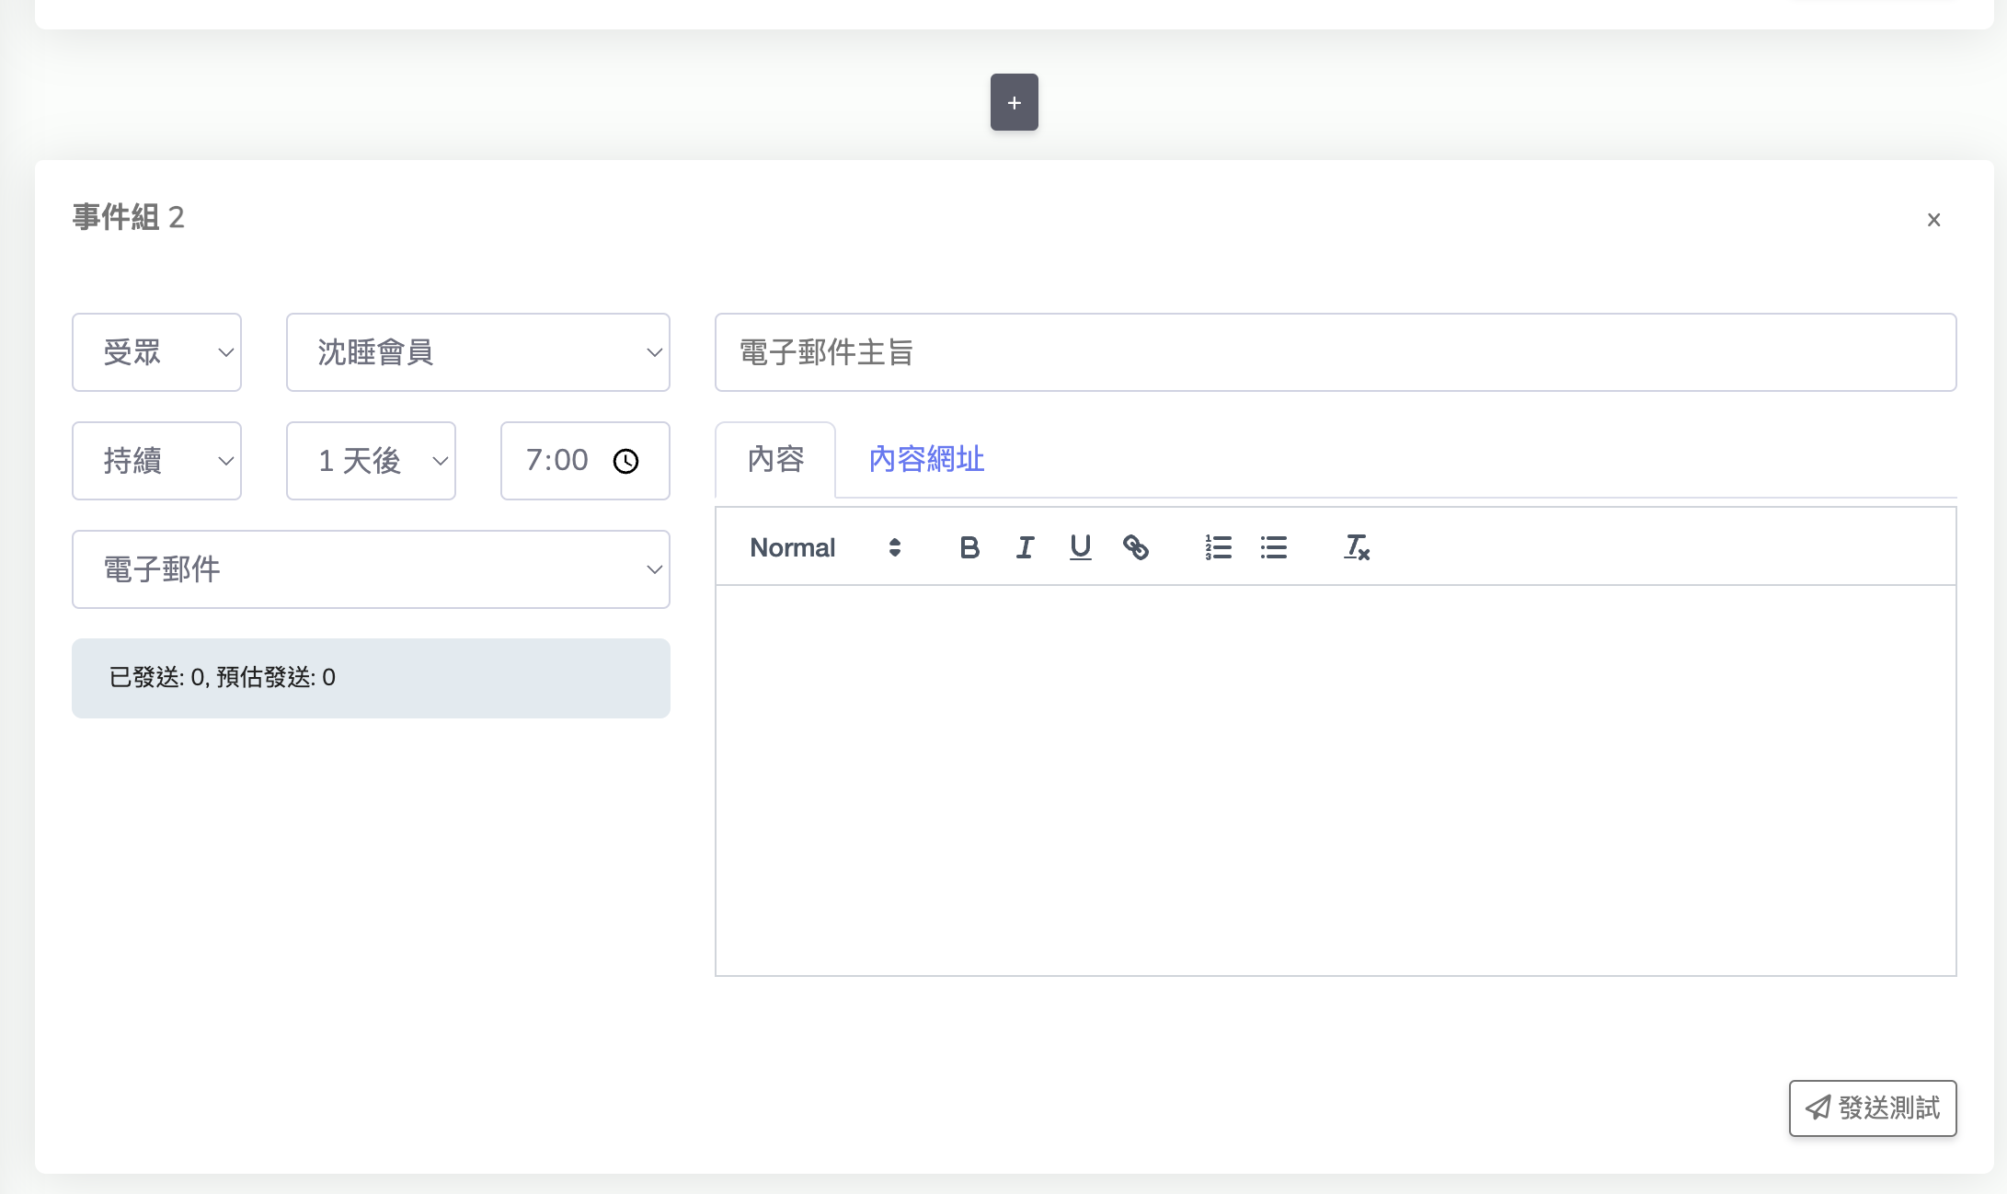This screenshot has width=2007, height=1194.
Task: Change the 1 天後 delay dropdown
Action: click(371, 461)
